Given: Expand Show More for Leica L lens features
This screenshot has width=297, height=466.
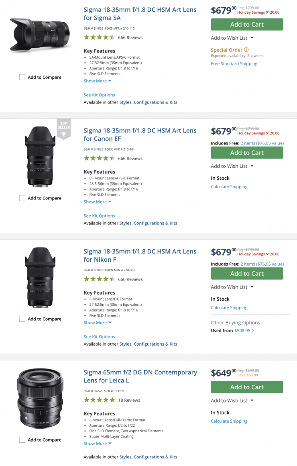Looking at the screenshot, I should click(98, 444).
